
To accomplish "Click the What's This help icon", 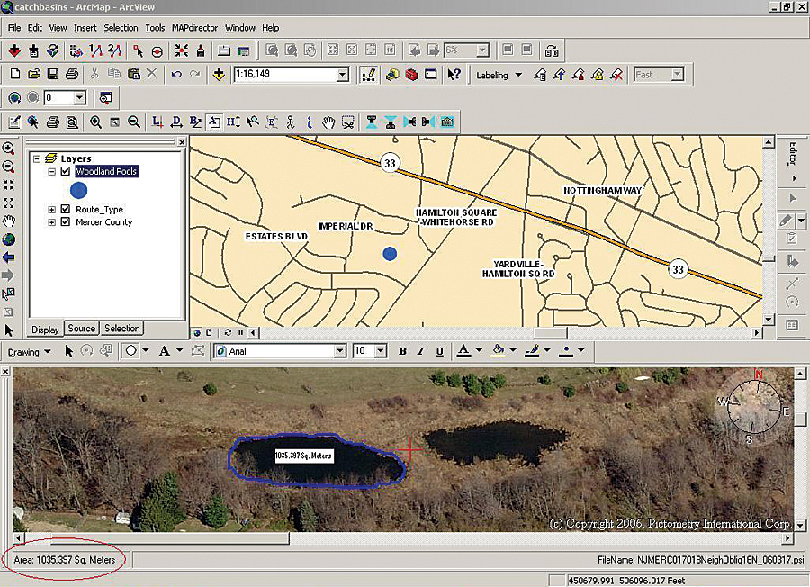I will [454, 75].
